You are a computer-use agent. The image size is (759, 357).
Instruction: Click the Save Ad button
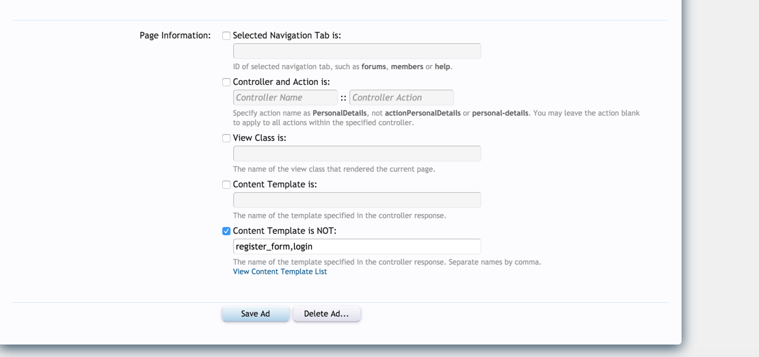click(256, 314)
